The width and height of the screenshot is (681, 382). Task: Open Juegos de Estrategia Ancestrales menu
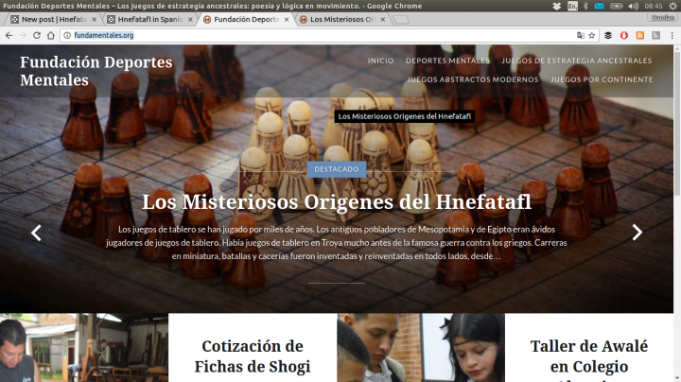pyautogui.click(x=576, y=61)
